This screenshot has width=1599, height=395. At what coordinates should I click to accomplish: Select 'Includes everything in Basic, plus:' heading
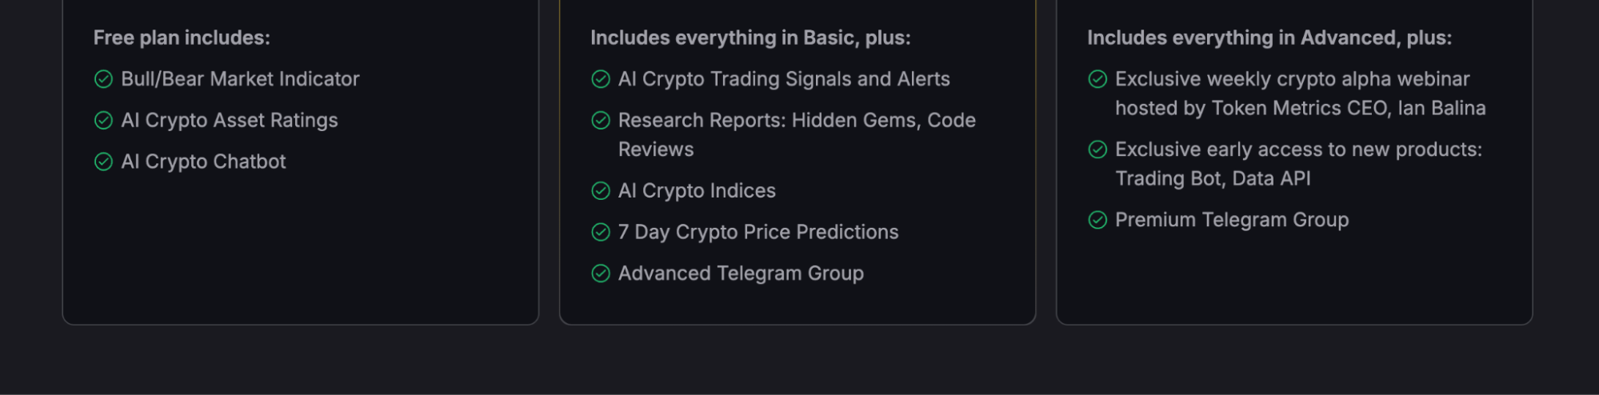click(x=750, y=38)
